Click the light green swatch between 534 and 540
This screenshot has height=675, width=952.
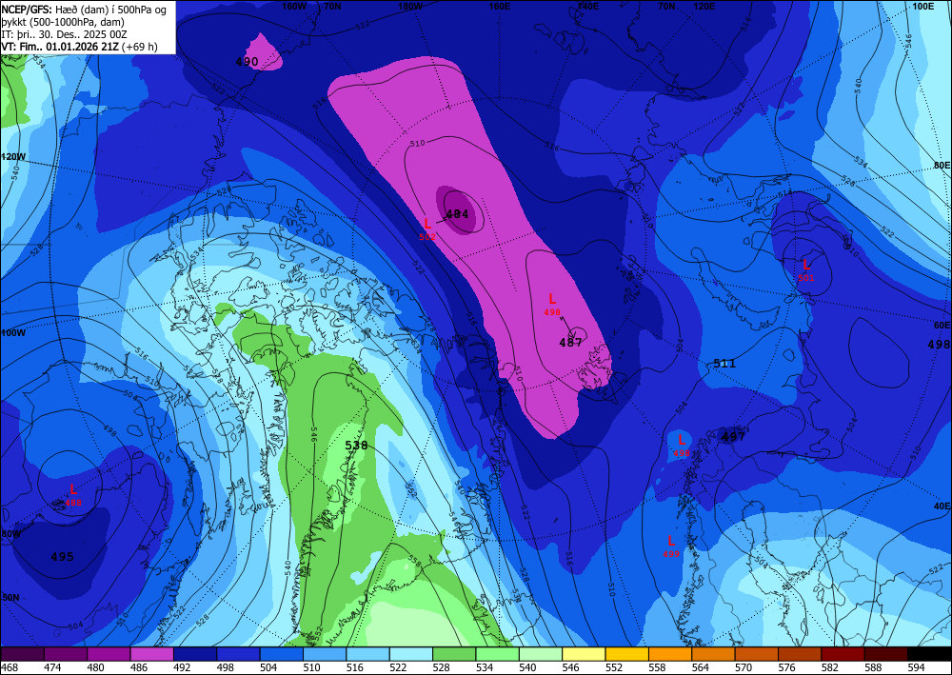(497, 654)
